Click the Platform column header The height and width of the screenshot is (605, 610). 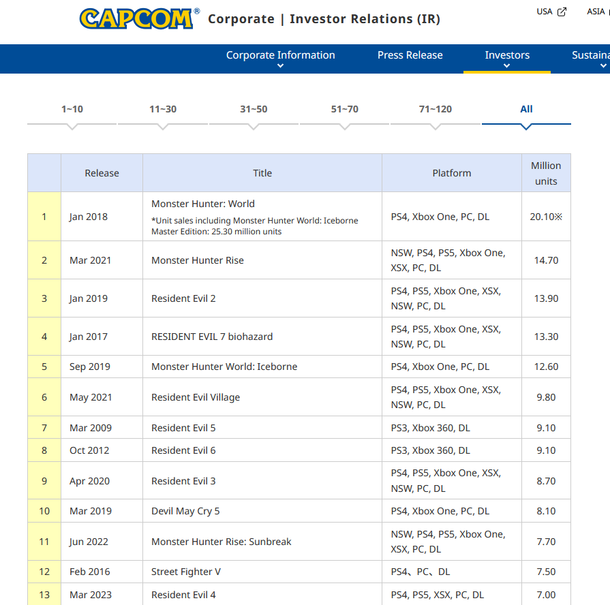[x=452, y=173]
